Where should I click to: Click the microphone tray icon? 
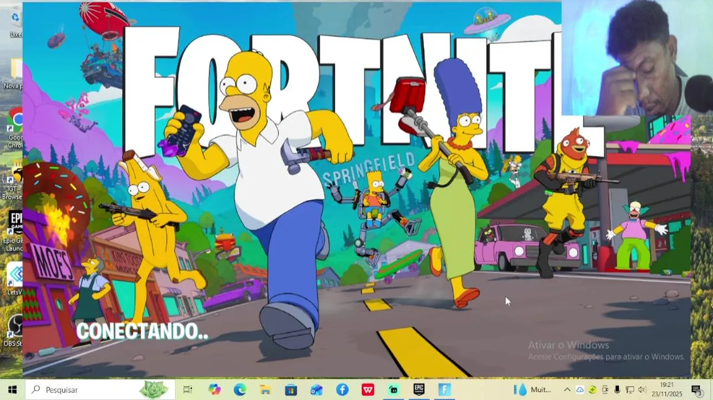tap(617, 390)
